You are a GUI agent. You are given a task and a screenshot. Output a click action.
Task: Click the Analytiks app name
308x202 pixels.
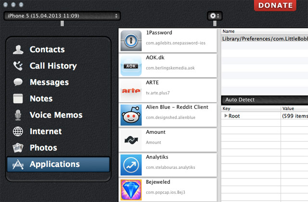point(157,157)
